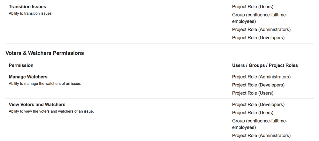The image size is (319, 141).
Task: Click the confluence-fulltime-employees group in the View Voters and Watchers row
Action: pyautogui.click(x=260, y=124)
